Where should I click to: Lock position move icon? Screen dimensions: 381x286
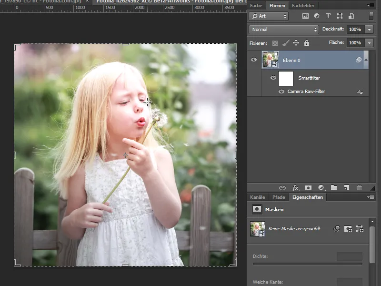[x=296, y=43]
